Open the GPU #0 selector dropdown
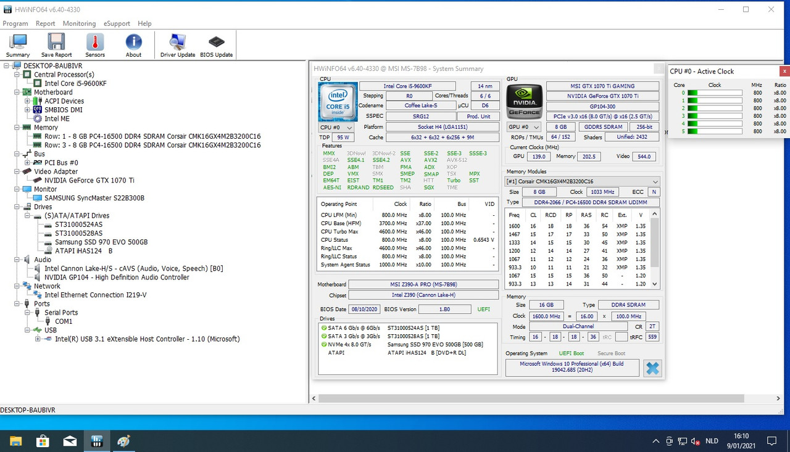The height and width of the screenshot is (452, 790). pyautogui.click(x=524, y=127)
